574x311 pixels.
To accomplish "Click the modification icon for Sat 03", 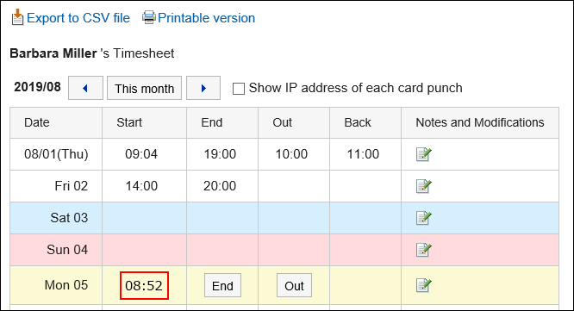I will pyautogui.click(x=423, y=218).
